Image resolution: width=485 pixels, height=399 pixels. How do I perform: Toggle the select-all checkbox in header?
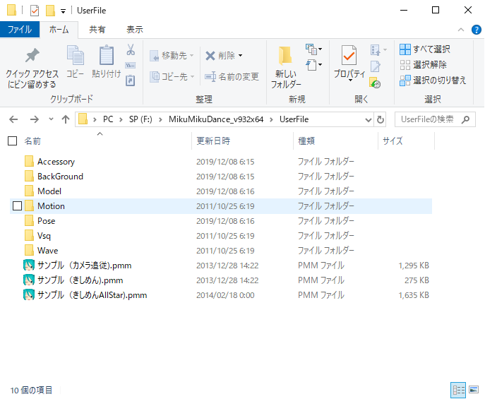coord(13,141)
